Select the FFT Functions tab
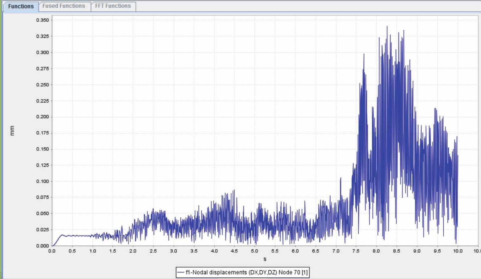481x279 pixels. point(113,6)
